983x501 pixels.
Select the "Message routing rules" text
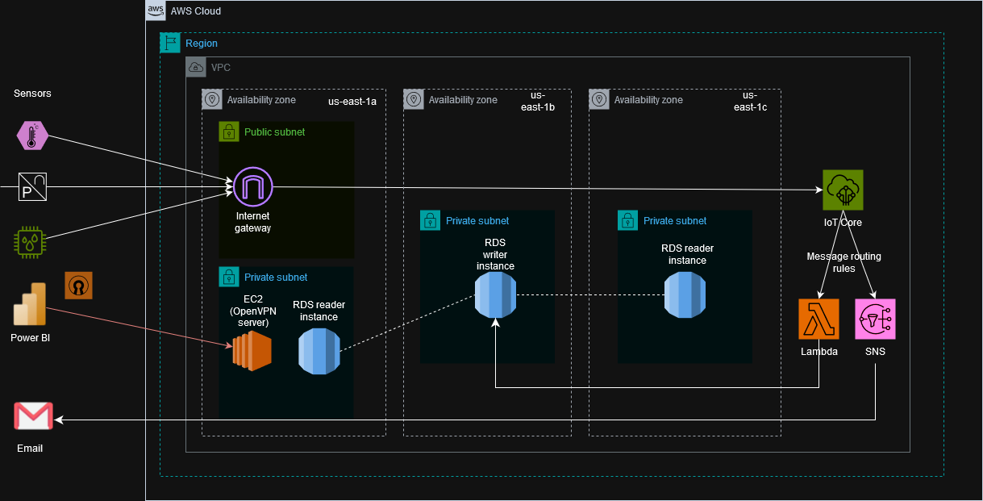tap(844, 262)
